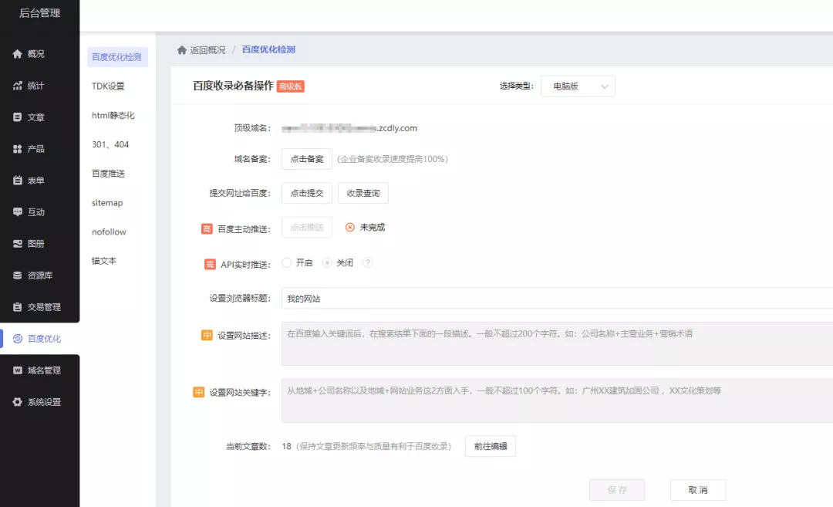Click the 设置浏览器标题 input field
Screen dimensions: 833x507
click(x=558, y=298)
